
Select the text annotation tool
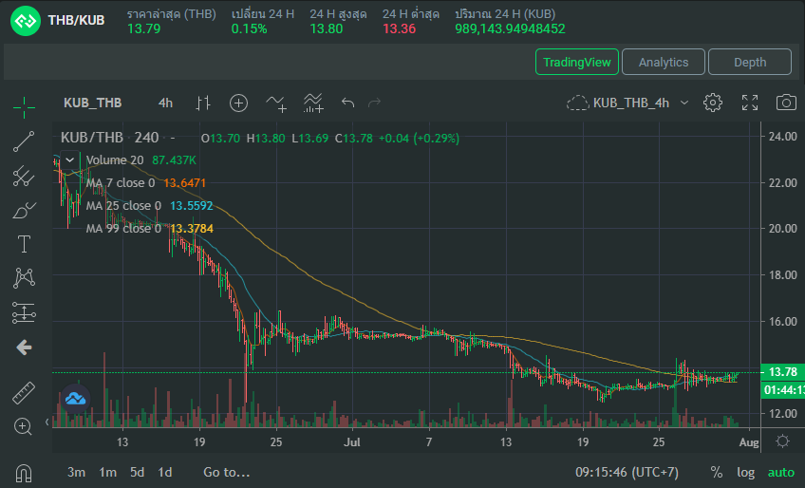click(x=24, y=244)
